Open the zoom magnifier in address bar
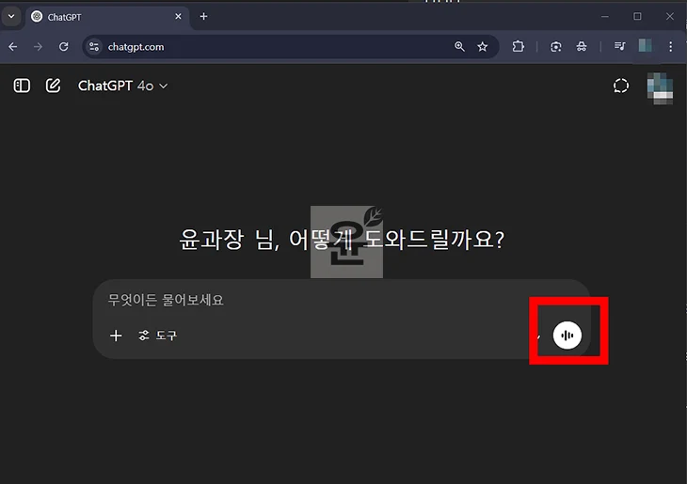The height and width of the screenshot is (484, 687). (459, 46)
